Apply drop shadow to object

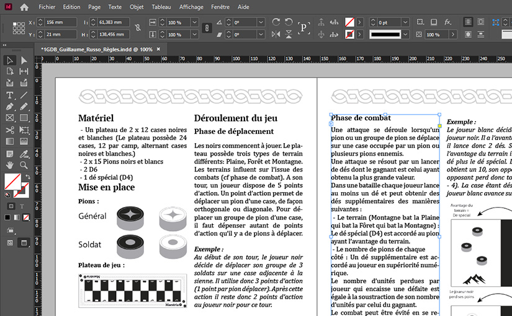pos(434,22)
